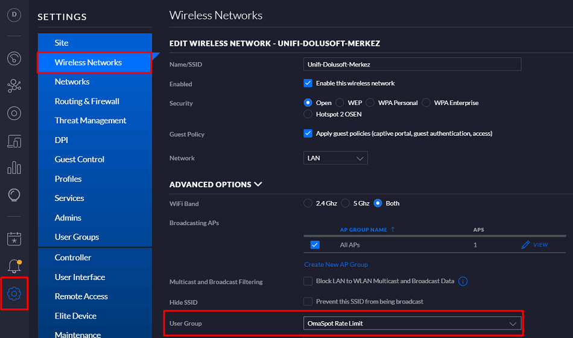Open the Profiles settings item
The height and width of the screenshot is (338, 573).
[x=95, y=179]
